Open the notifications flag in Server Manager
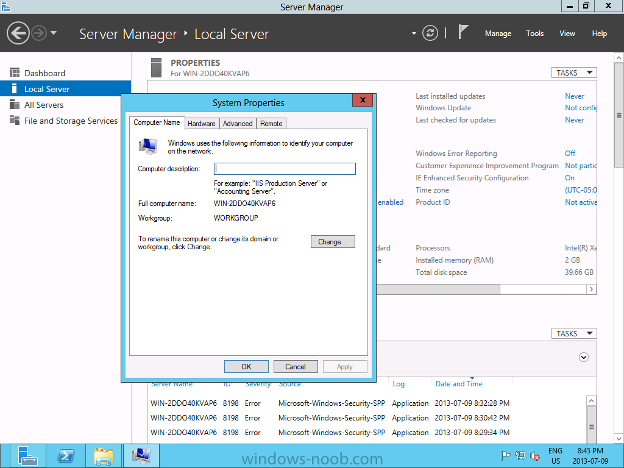Image resolution: width=624 pixels, height=468 pixels. [x=463, y=32]
